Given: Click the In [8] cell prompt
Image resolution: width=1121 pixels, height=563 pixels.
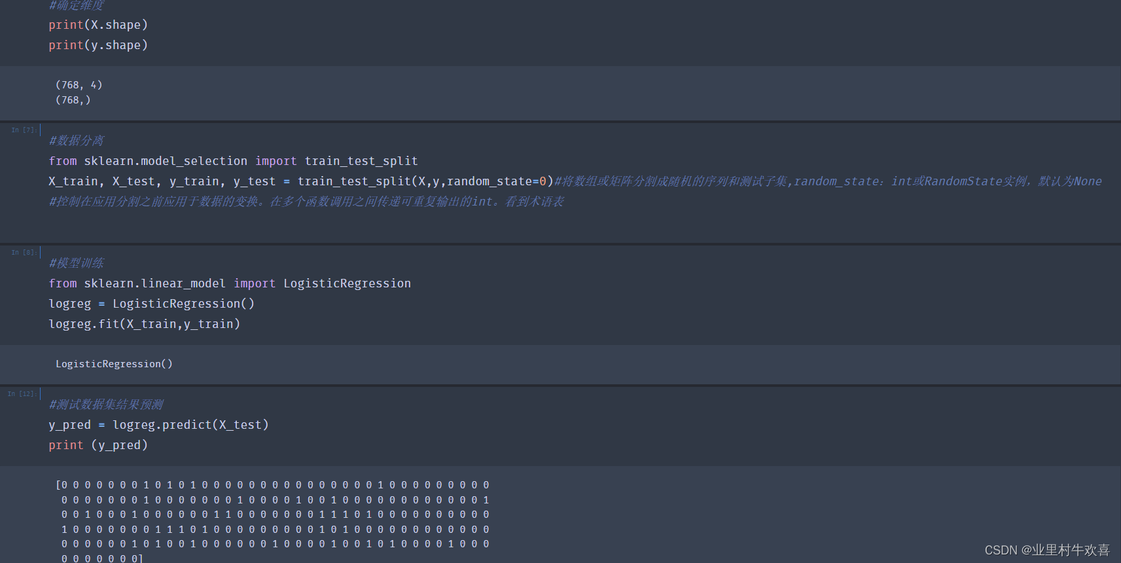Looking at the screenshot, I should pos(24,253).
